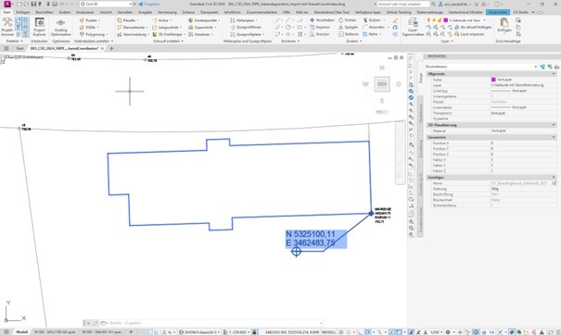Close the 003_C3D_2024 drawing tab
The image size is (561, 335).
coord(103,48)
